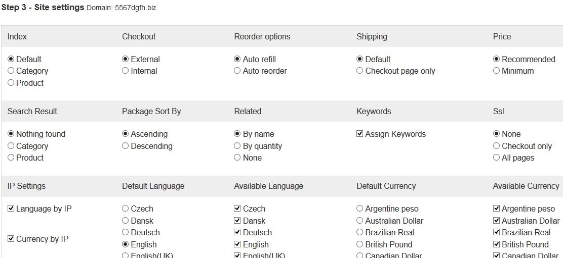Select Checkout only Ssl option

(496, 145)
